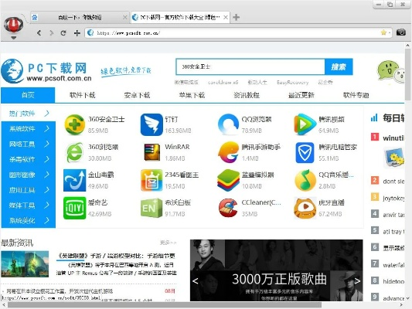Click the previous arrow on music banner
Image resolution: width=412 pixels, height=309 pixels.
[x=196, y=281]
